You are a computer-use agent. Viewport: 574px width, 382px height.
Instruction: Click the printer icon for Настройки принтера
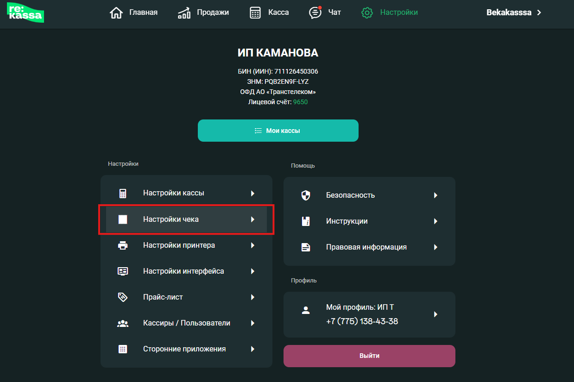(123, 245)
